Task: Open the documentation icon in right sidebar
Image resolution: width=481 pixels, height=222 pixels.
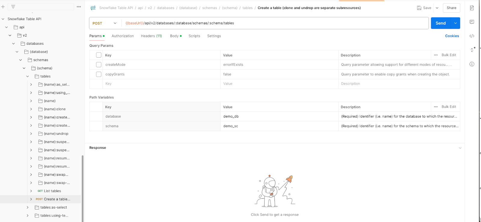Action: tap(472, 8)
